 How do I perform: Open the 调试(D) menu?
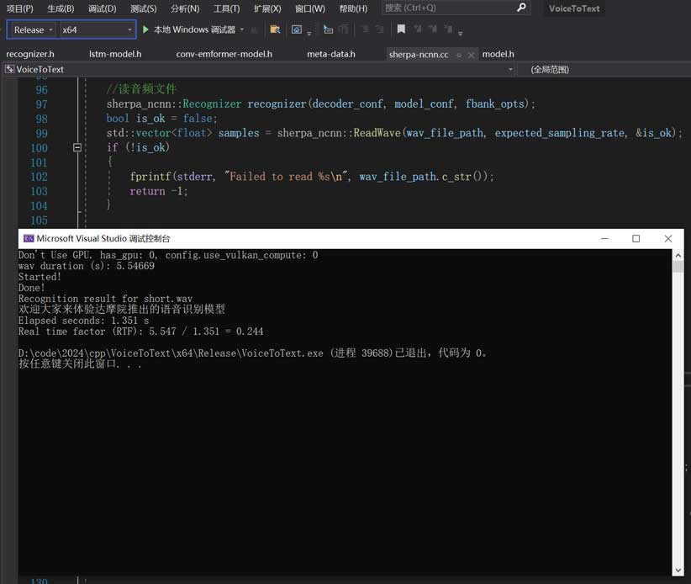(x=102, y=8)
